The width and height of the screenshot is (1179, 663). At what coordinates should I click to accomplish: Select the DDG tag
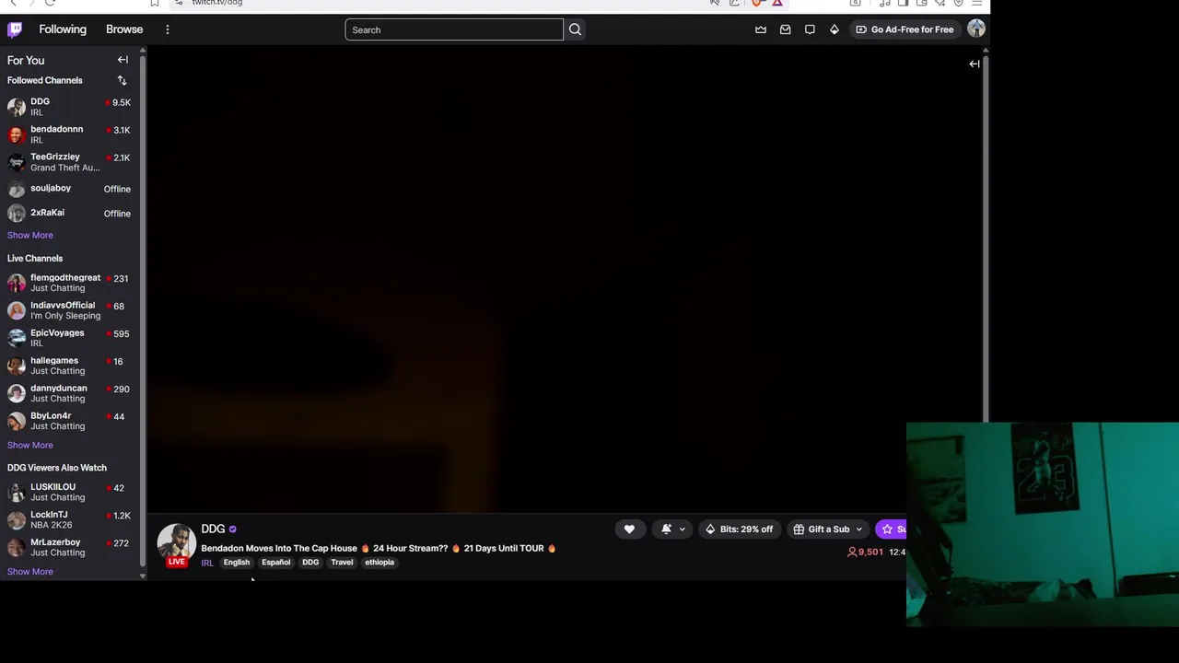(x=310, y=563)
